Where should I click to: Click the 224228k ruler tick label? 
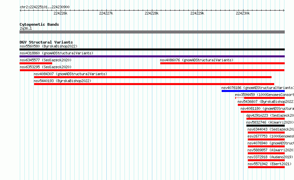click(x=152, y=13)
